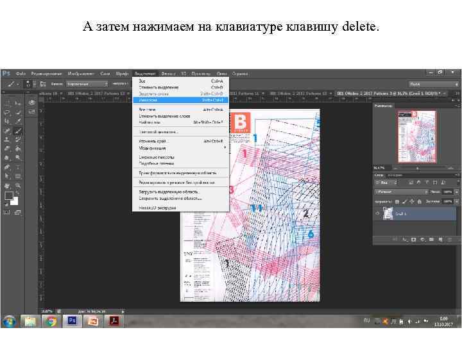The height and width of the screenshot is (346, 462).
Task: Open the workspace switcher dropdown
Action: 433,84
